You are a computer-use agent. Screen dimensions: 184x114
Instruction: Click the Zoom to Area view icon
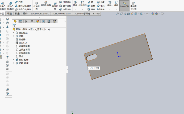[x=121, y=14]
